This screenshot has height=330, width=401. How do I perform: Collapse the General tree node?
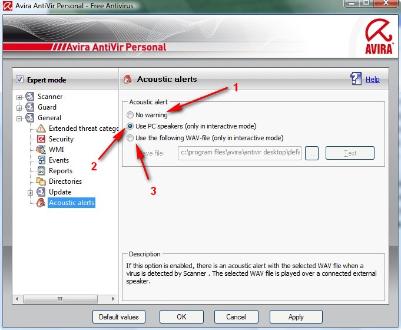(19, 118)
